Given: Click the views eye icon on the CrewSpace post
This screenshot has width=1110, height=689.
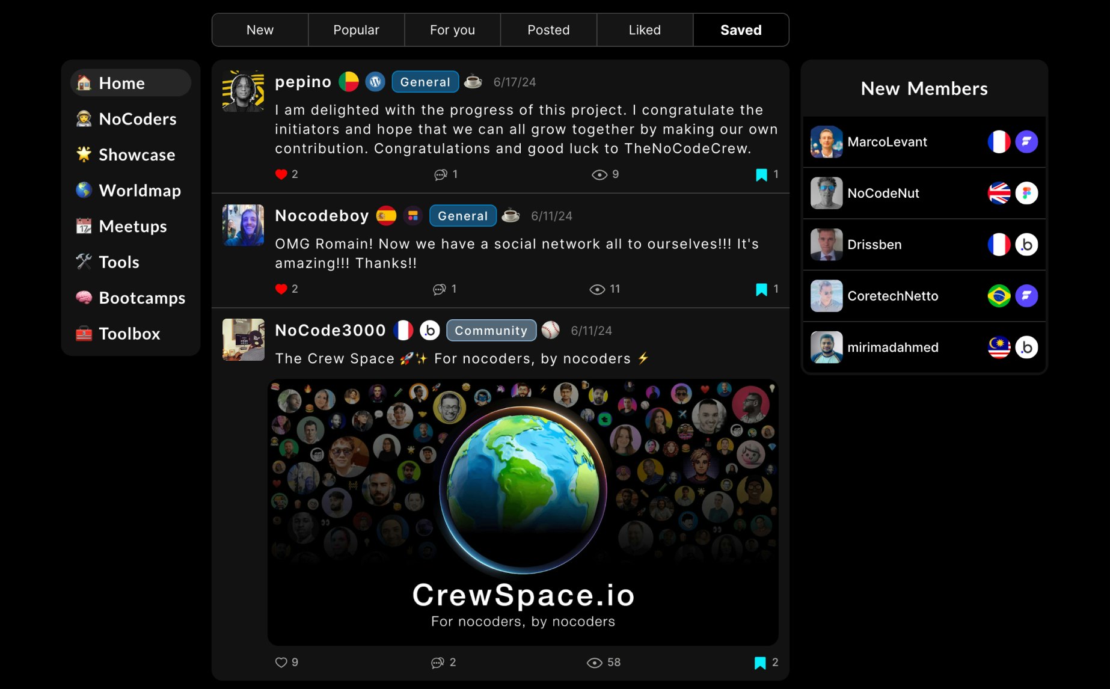Looking at the screenshot, I should 594,663.
